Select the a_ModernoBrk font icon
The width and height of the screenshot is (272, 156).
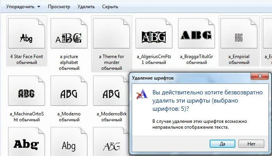[x=111, y=90]
